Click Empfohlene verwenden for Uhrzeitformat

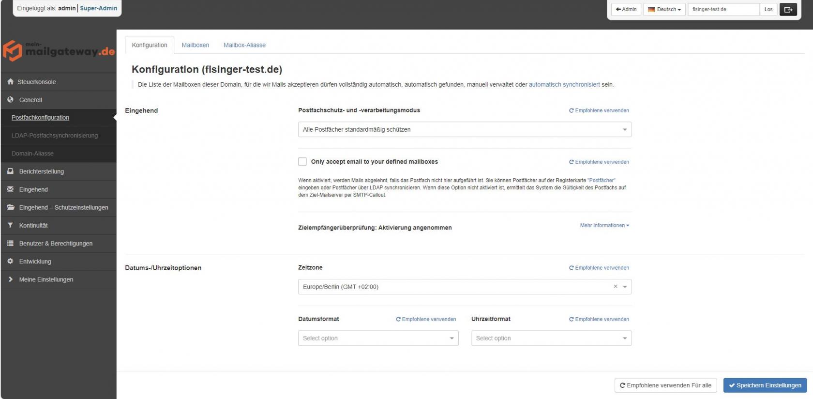click(x=599, y=319)
